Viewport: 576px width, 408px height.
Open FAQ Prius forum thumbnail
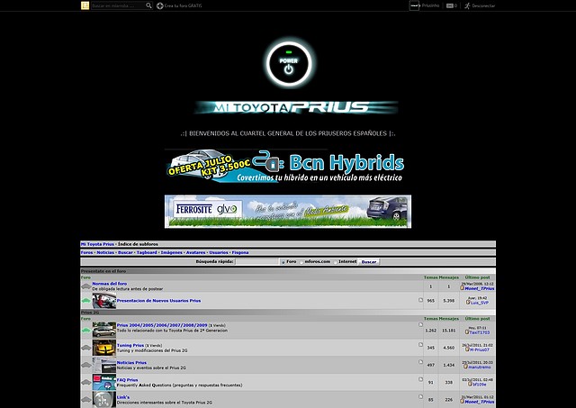(x=104, y=382)
